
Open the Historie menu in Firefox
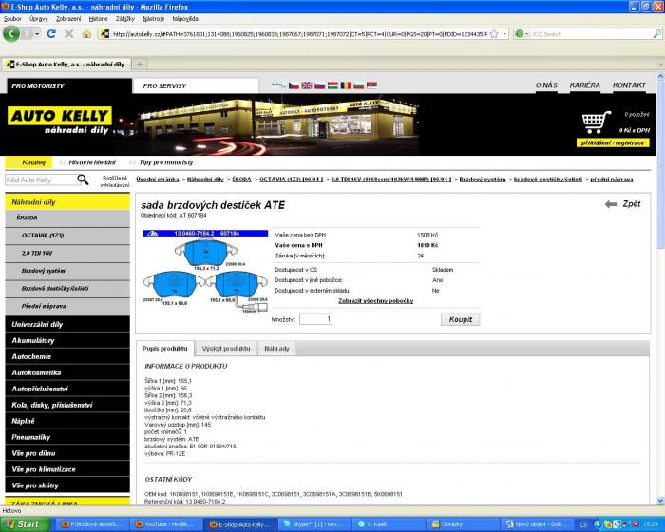[98, 18]
